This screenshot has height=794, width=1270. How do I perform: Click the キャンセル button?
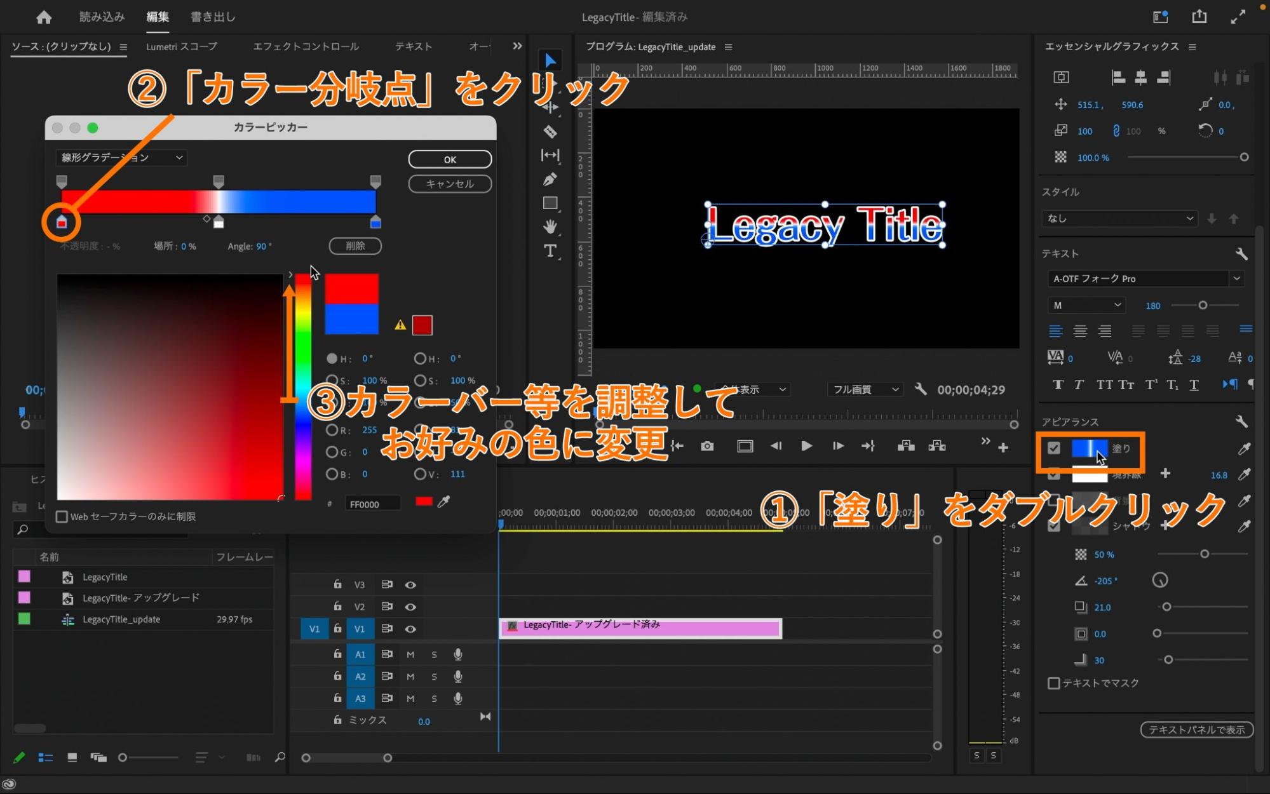[x=449, y=184]
